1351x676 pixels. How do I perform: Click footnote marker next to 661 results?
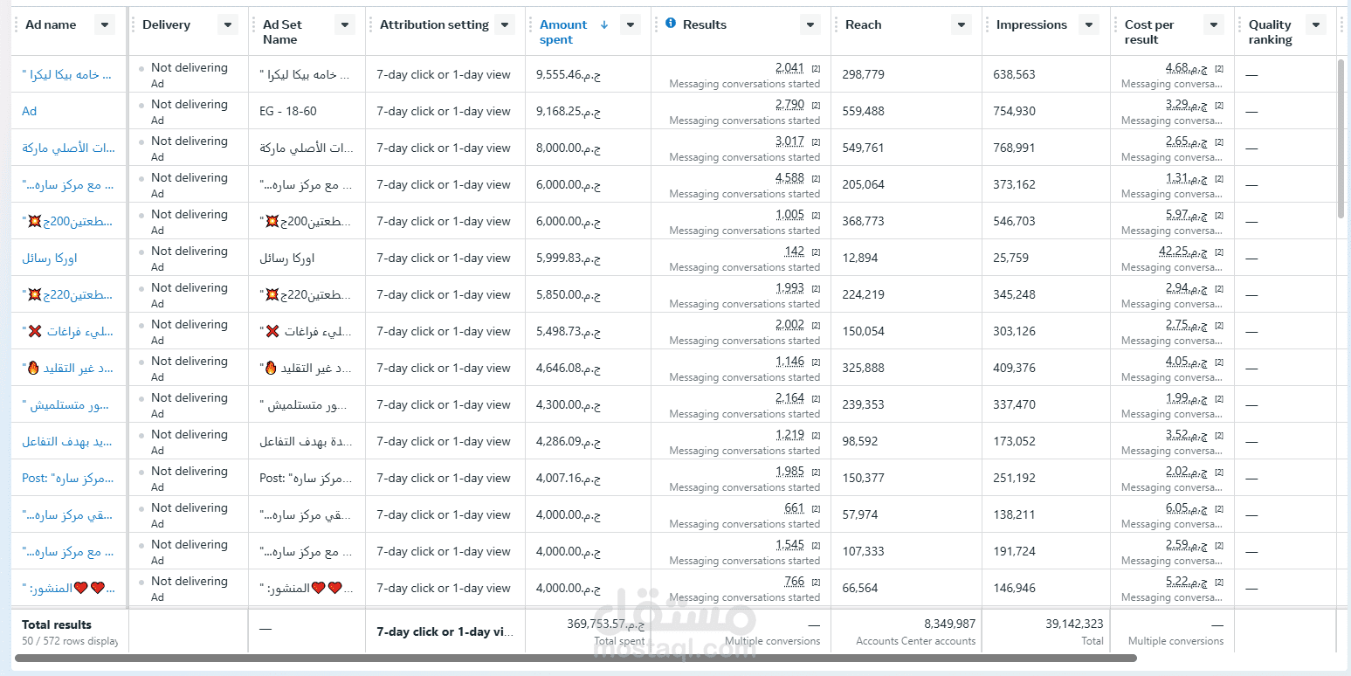pyautogui.click(x=816, y=508)
